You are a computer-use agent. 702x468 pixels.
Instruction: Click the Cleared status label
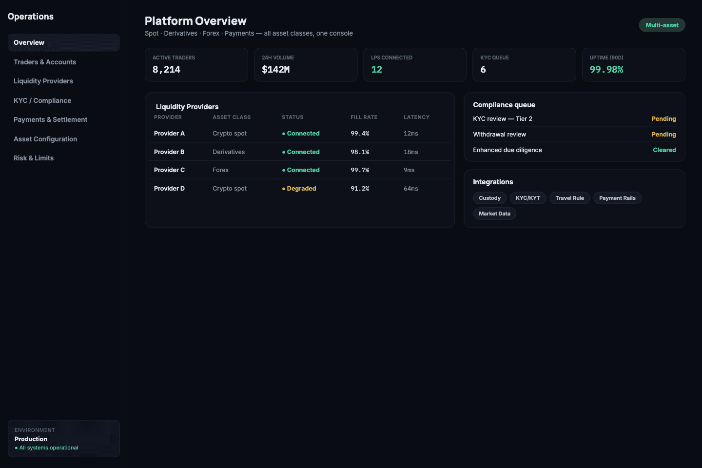click(664, 150)
